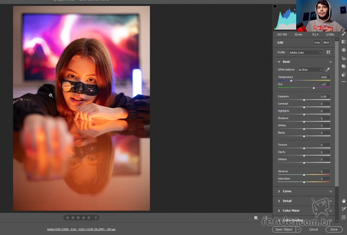The height and width of the screenshot is (235, 347).
Task: Expand the Color Mixer panel
Action: coord(291,211)
